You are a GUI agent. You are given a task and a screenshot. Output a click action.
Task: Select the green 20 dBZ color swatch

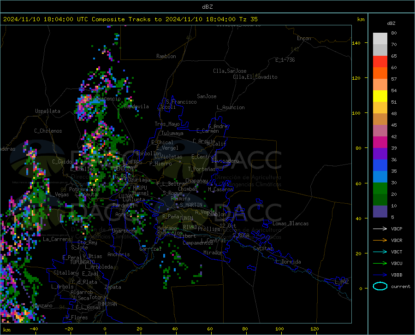point(380,188)
